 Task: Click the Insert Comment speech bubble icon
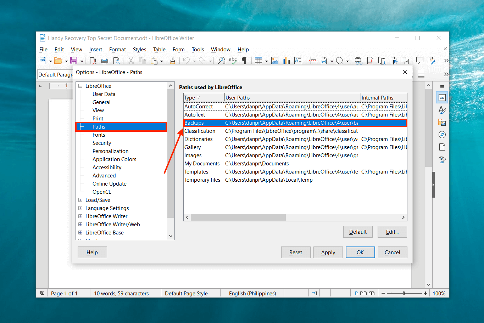(x=420, y=61)
